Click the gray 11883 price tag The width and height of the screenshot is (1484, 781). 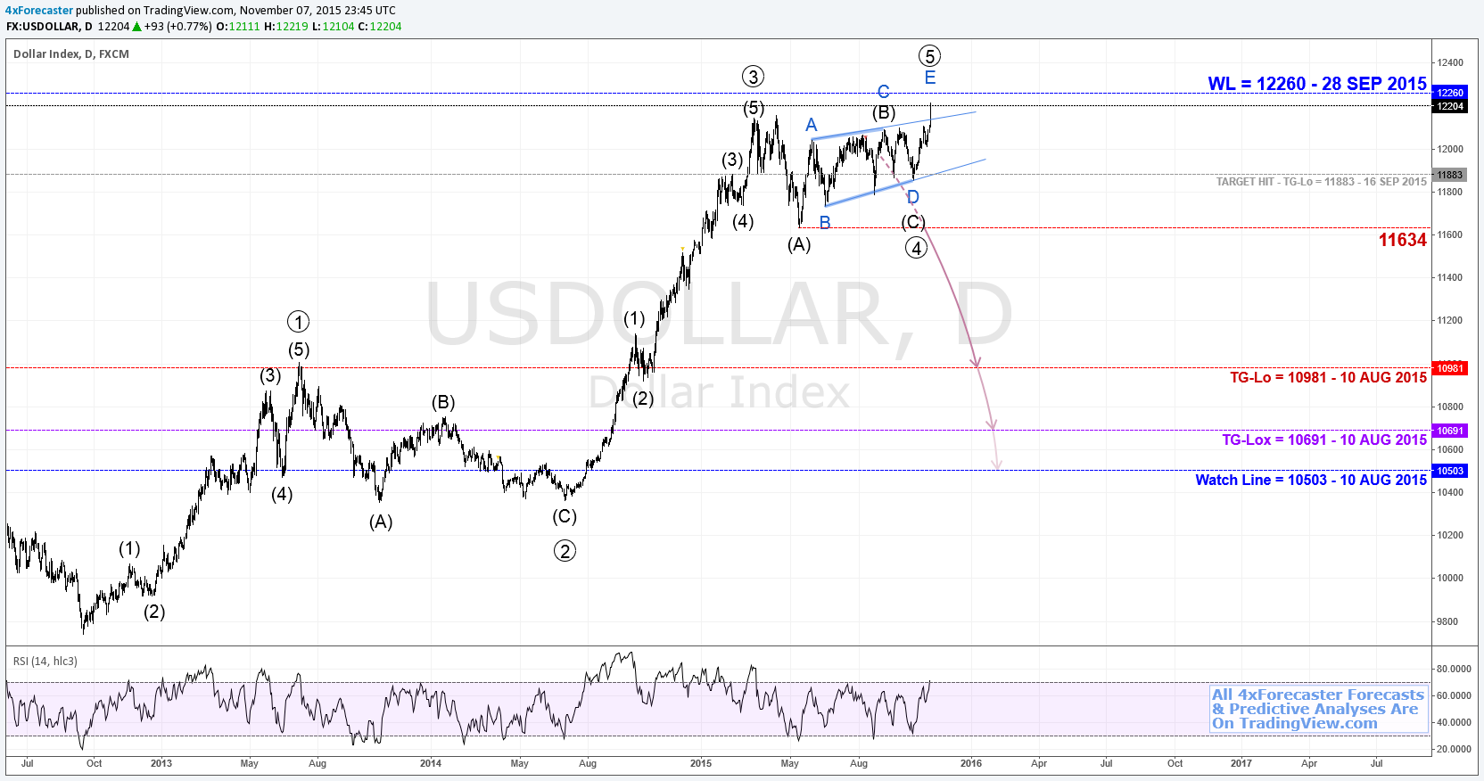(1450, 175)
